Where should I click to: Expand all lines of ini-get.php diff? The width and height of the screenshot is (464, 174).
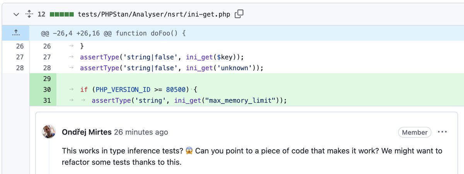point(29,14)
